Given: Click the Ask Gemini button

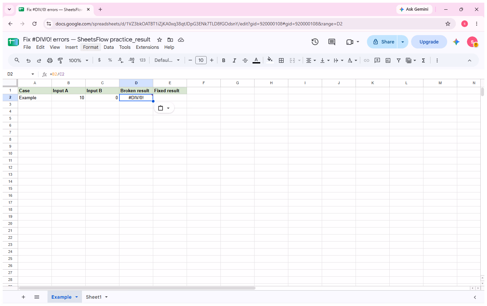Looking at the screenshot, I should pos(414,9).
